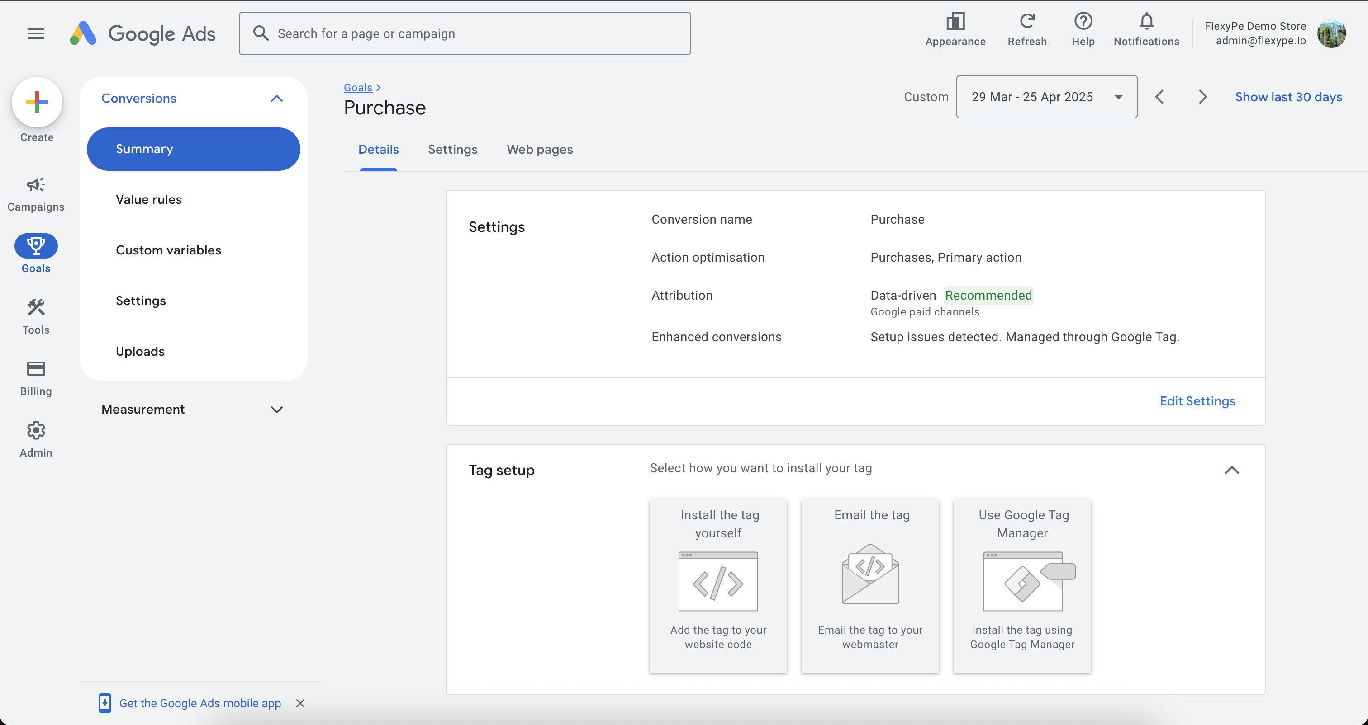Open Campaigns from the sidebar
Screen dimensions: 1368x725
click(36, 194)
